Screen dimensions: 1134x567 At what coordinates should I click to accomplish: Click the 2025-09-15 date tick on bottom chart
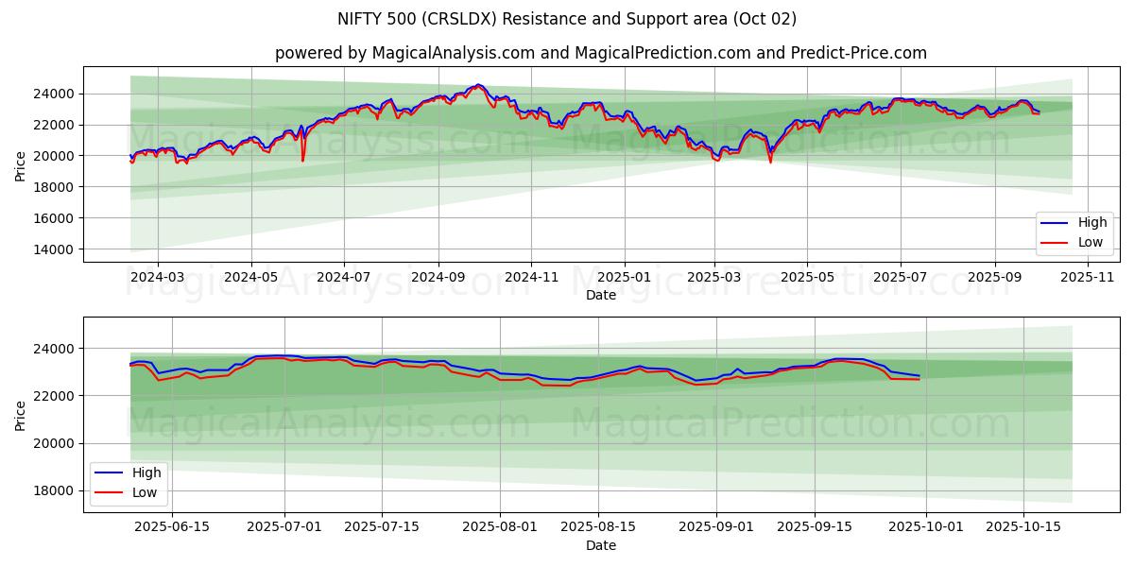pos(814,528)
